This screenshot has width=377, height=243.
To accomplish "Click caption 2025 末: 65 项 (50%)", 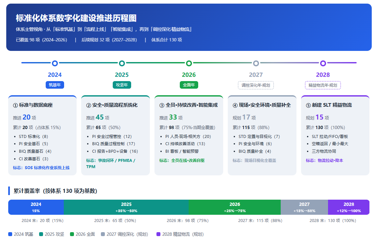I will [x=115, y=220].
